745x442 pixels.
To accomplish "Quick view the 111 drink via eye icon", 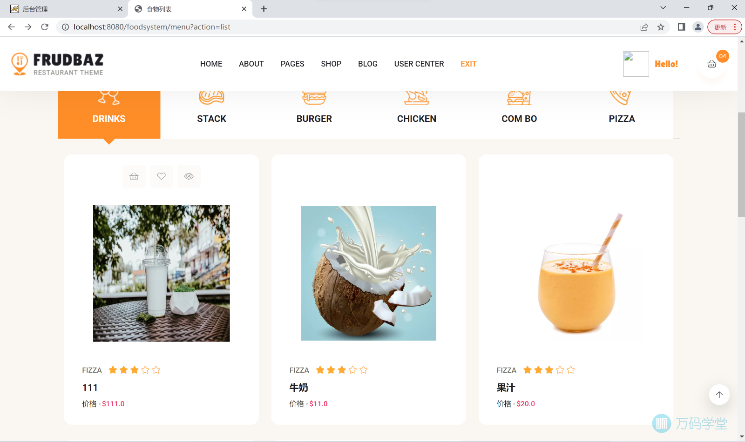I will point(189,176).
